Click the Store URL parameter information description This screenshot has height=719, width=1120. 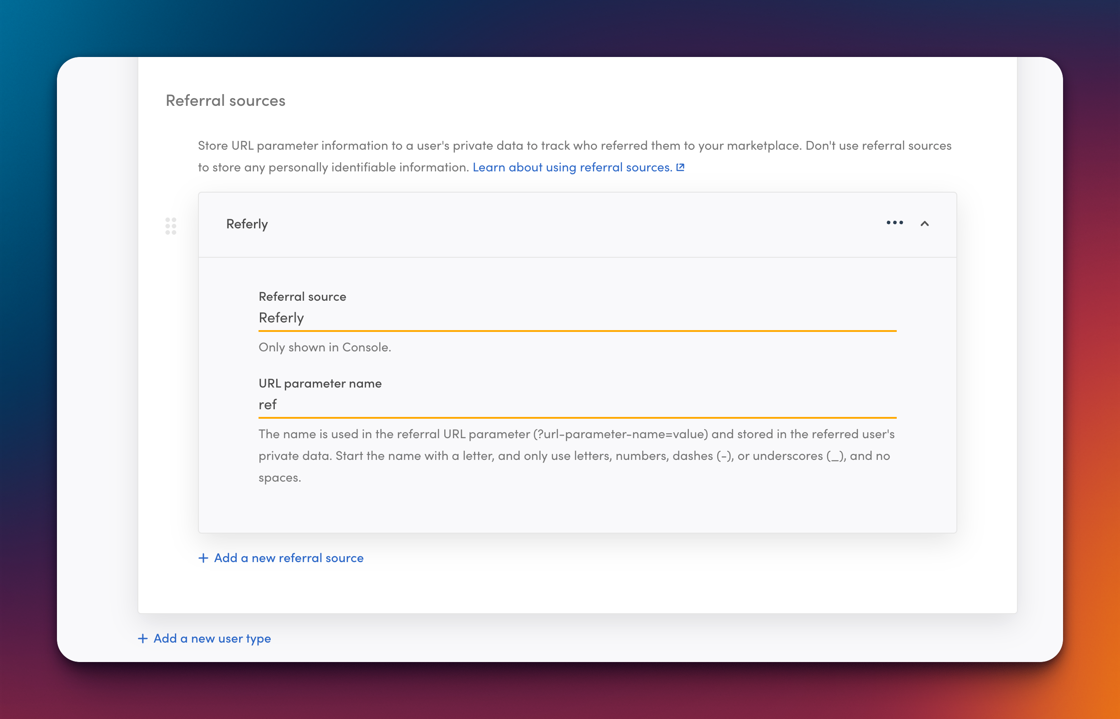point(574,156)
